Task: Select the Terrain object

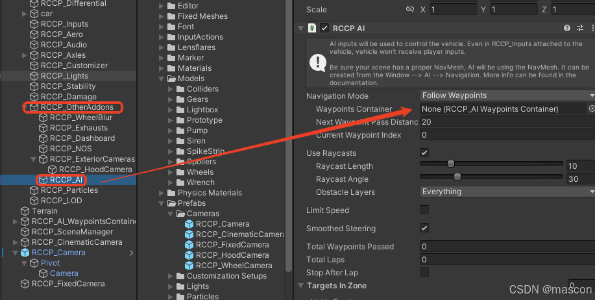Action: click(x=39, y=211)
